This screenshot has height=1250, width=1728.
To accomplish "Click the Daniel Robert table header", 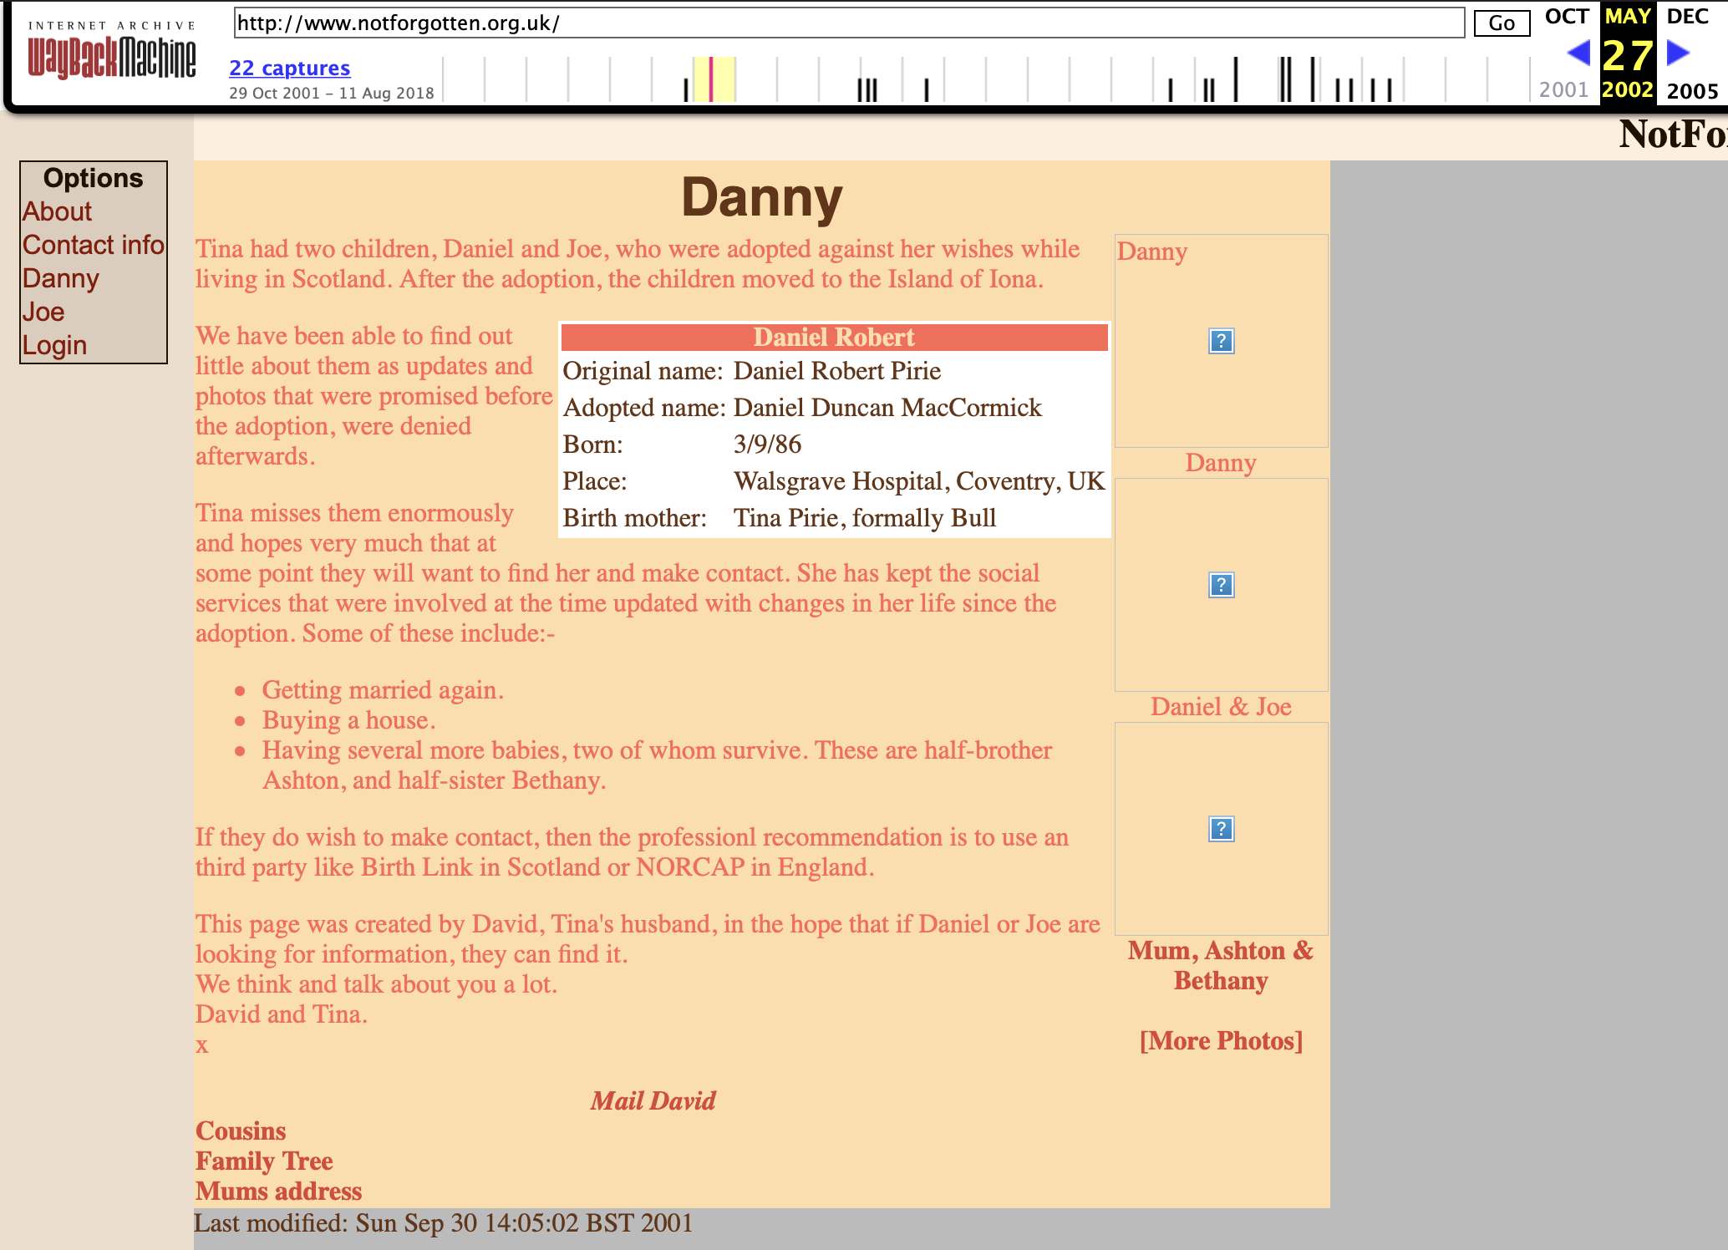I will coord(834,337).
